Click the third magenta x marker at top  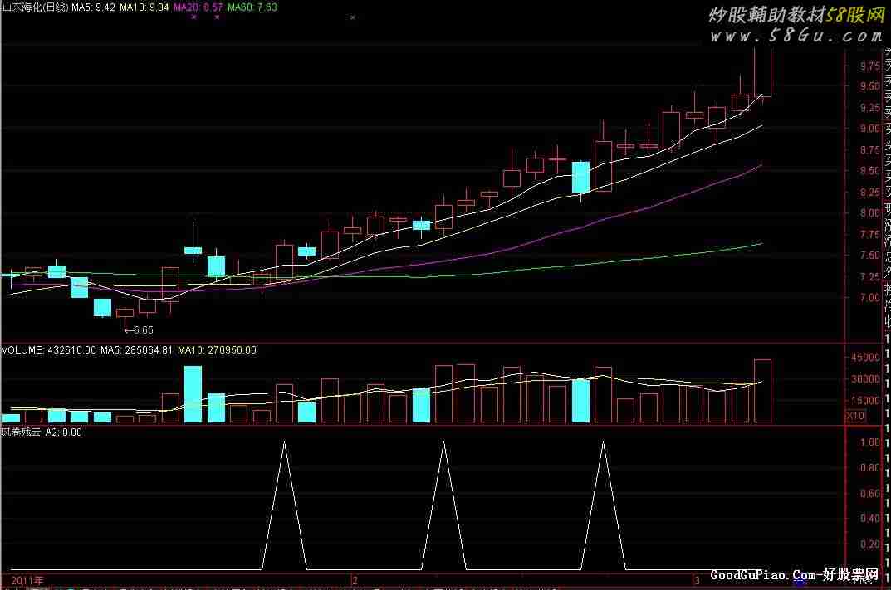(353, 17)
